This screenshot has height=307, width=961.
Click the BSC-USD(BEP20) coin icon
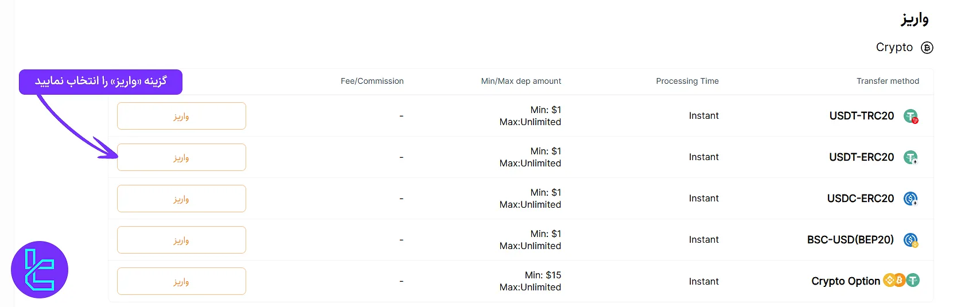coord(911,240)
